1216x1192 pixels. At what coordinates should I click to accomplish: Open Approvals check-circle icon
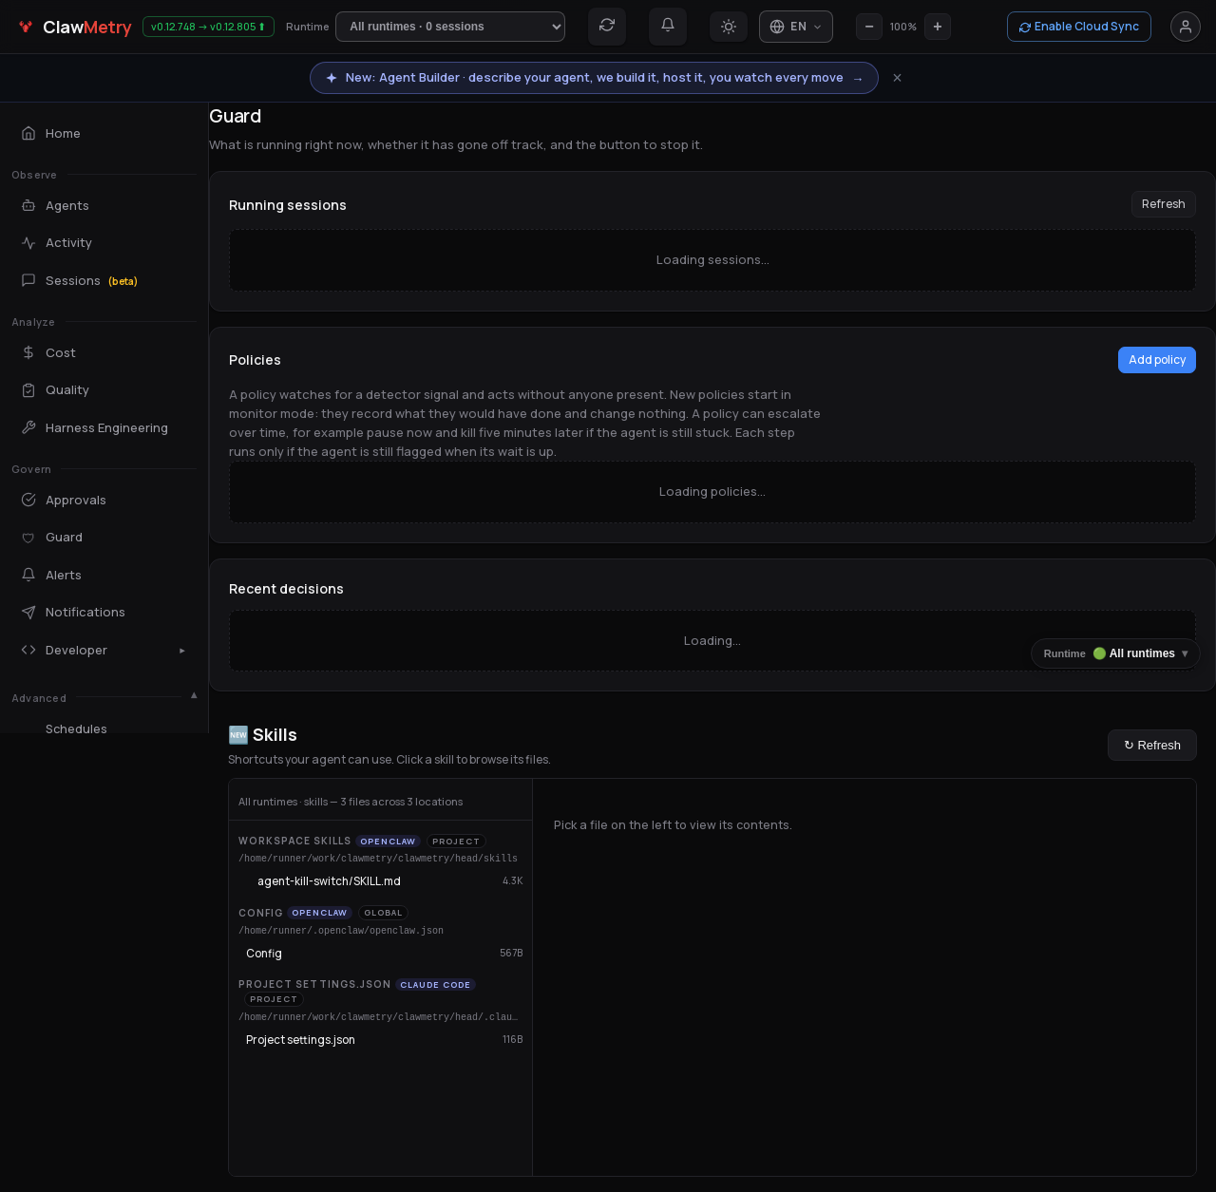(x=28, y=500)
